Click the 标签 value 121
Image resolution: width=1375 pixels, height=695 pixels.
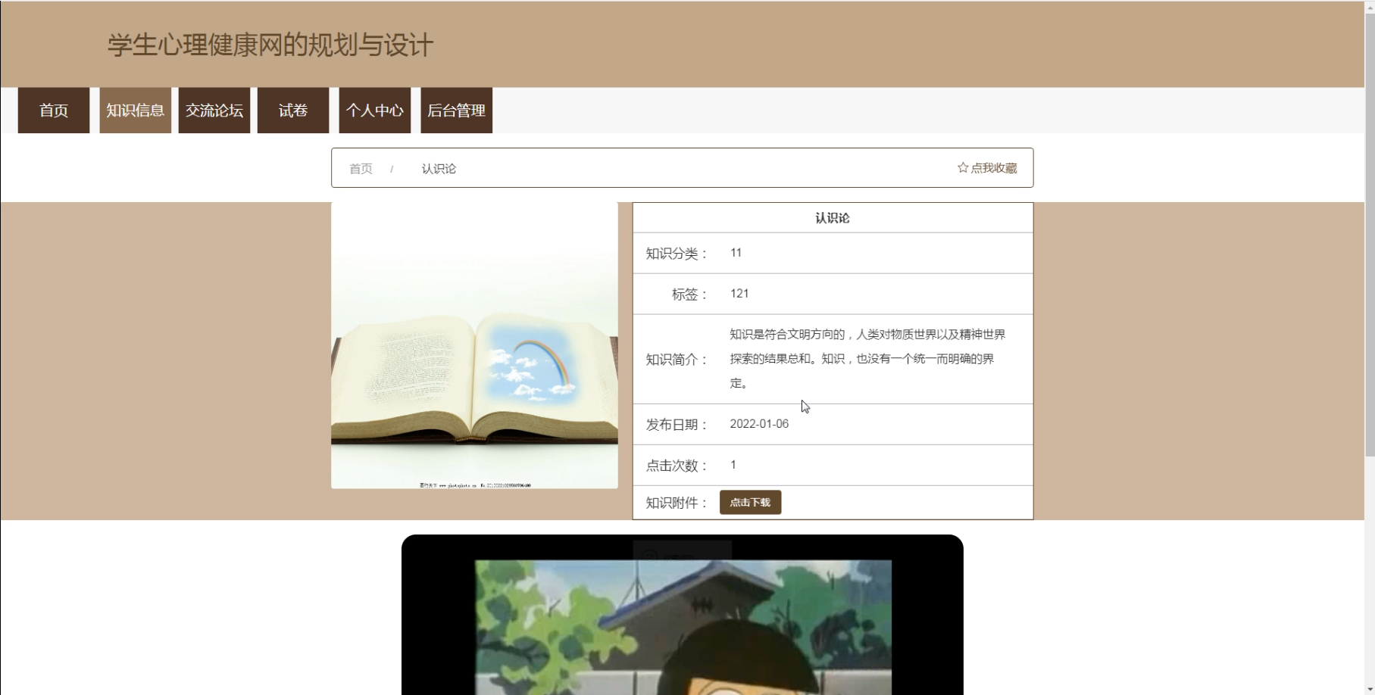[x=739, y=294]
